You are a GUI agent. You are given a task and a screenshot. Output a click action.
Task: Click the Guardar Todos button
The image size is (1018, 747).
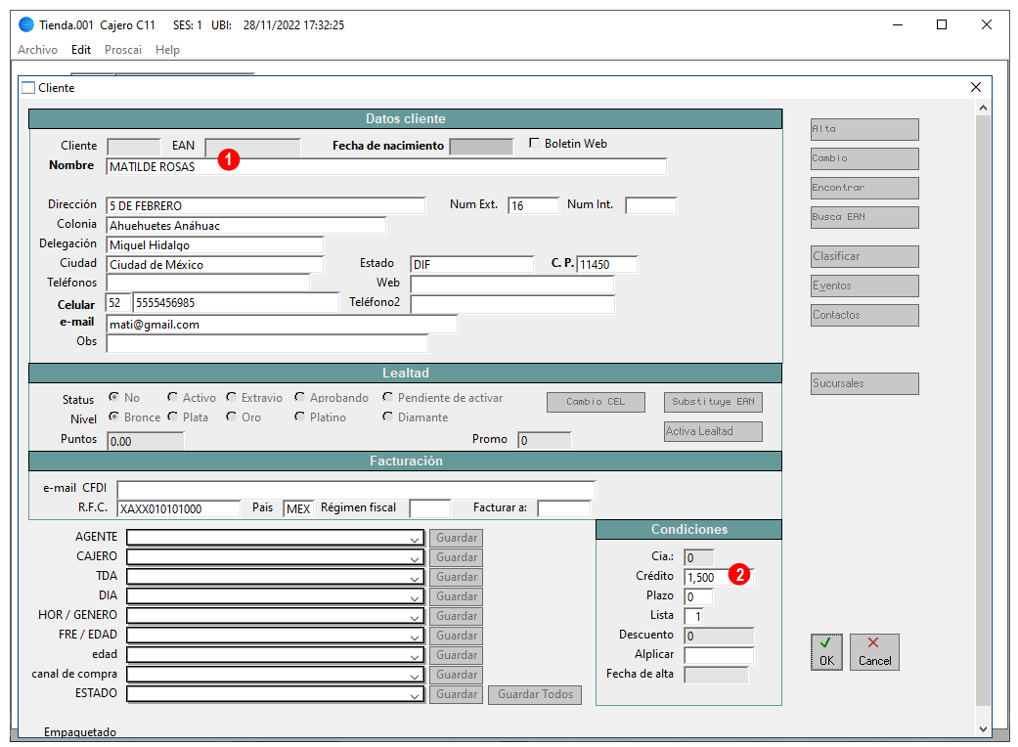coord(535,694)
